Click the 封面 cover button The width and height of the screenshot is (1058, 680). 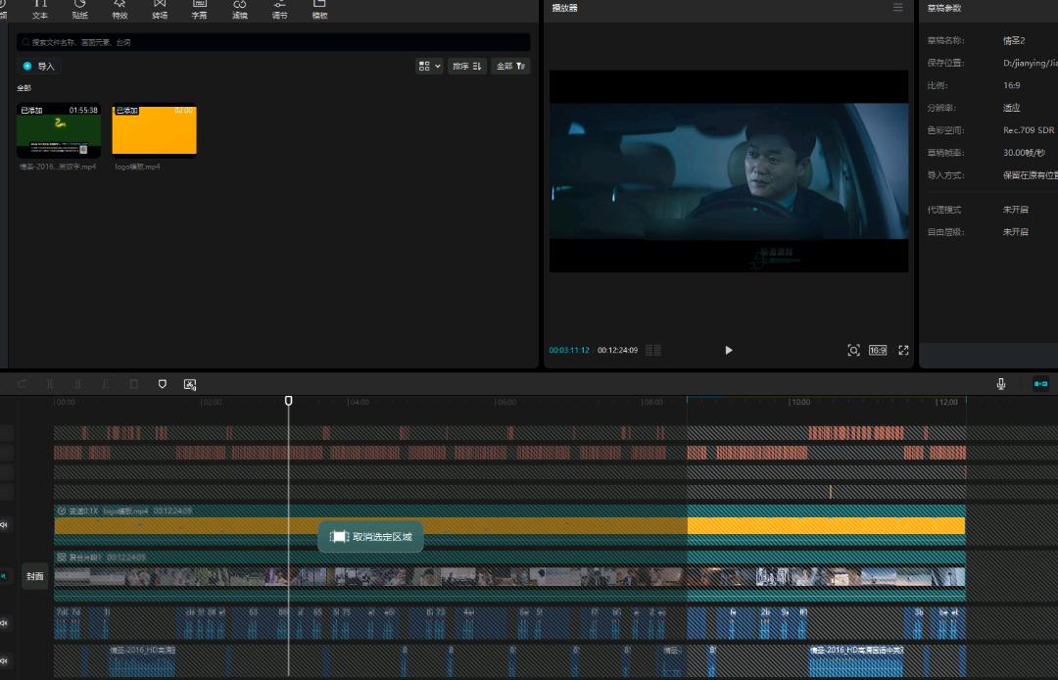[x=35, y=576]
